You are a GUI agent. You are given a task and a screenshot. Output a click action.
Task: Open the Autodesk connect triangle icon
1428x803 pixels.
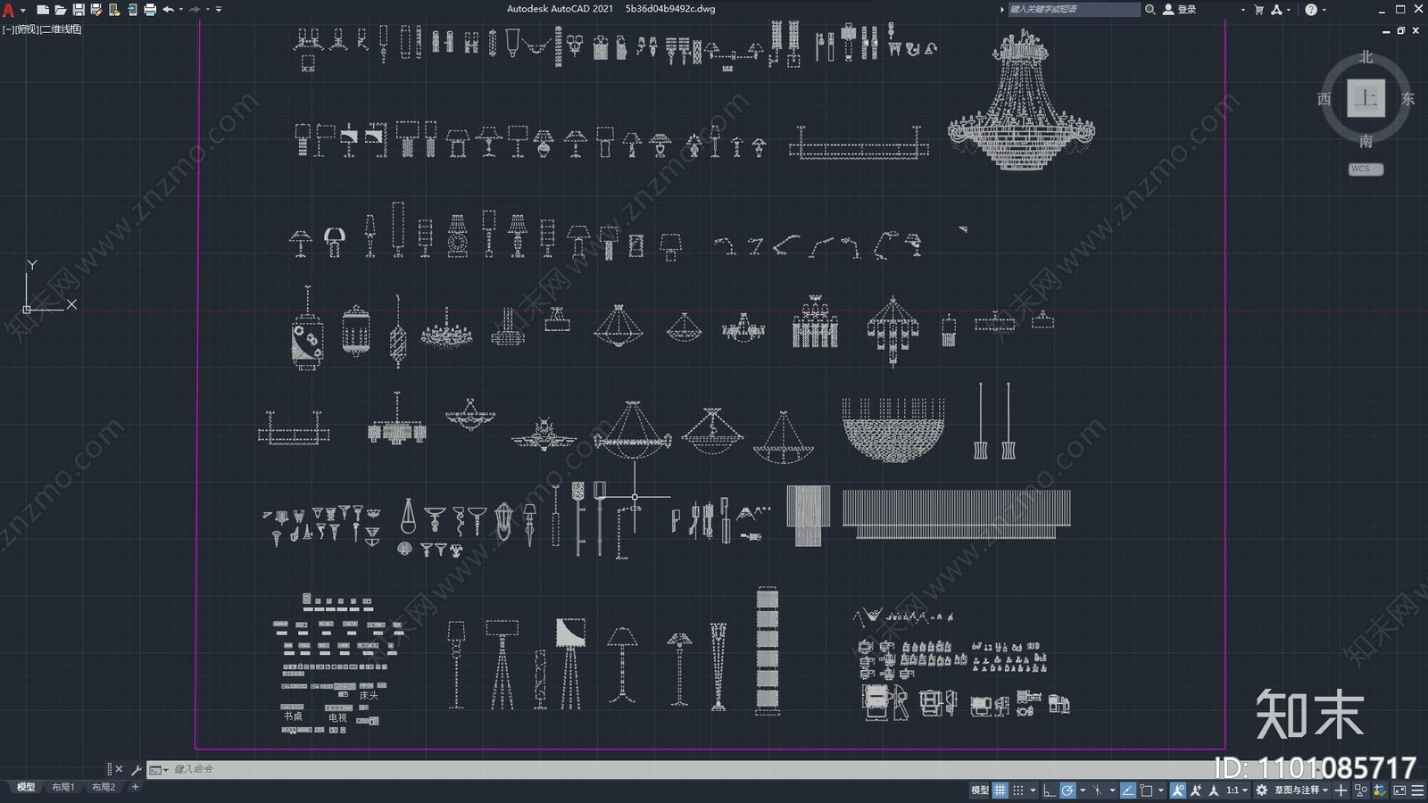[1276, 10]
